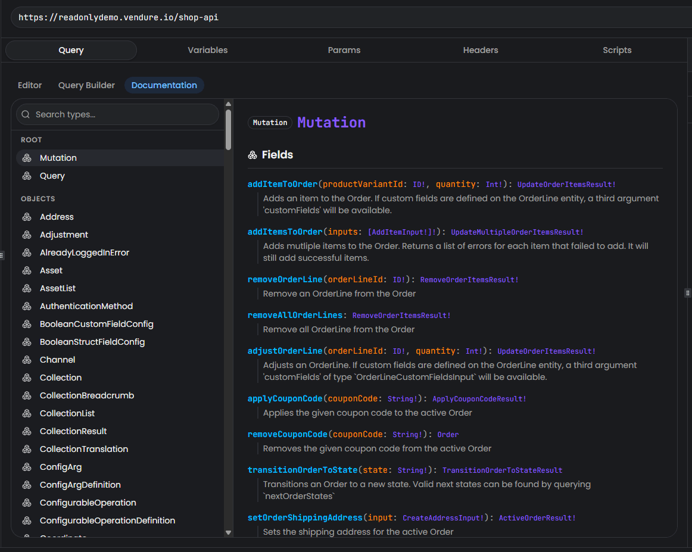Focus the Search types input field
Screen dimensions: 692x552
[x=117, y=115]
